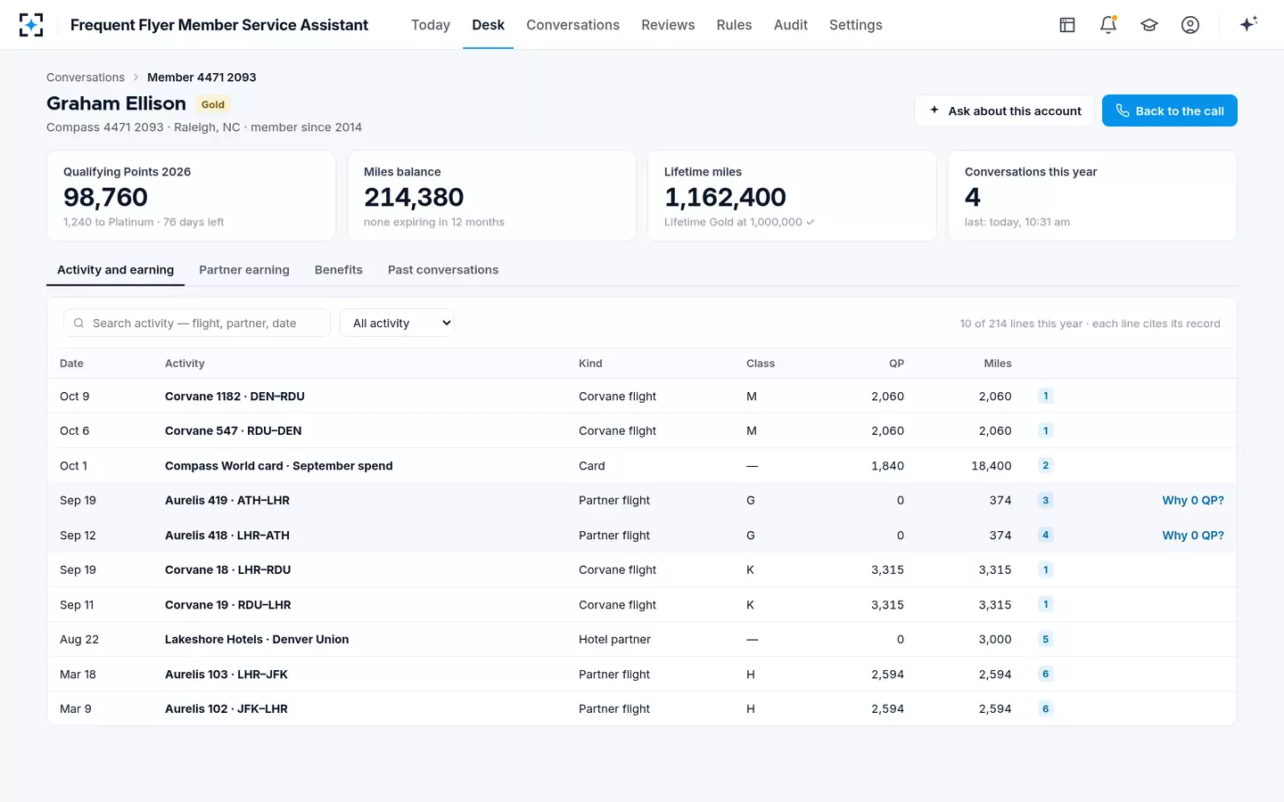Image resolution: width=1284 pixels, height=802 pixels.
Task: Click the Miles balance card
Action: [x=491, y=195]
